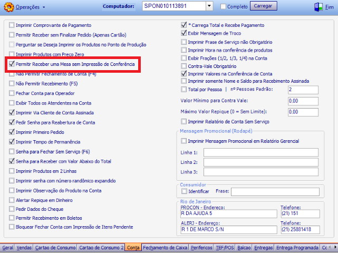Screen dimensions: 338x253
Task: Check Não Permitir Recebimento (F5)
Action: [12, 83]
